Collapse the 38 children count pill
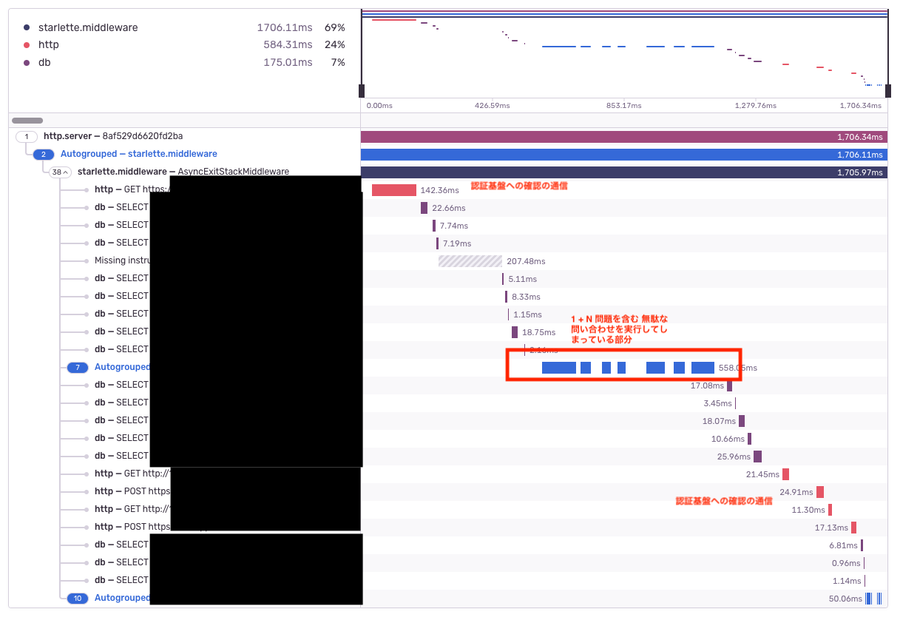Image resolution: width=900 pixels, height=623 pixels. 61,172
